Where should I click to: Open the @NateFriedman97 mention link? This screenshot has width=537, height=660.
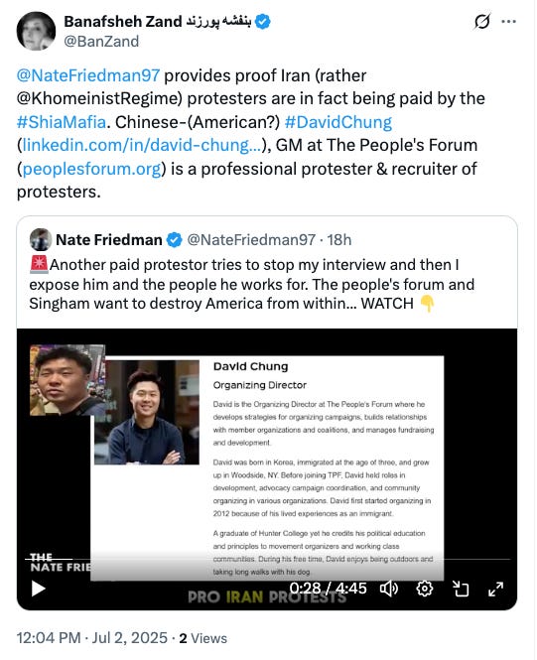[88, 75]
